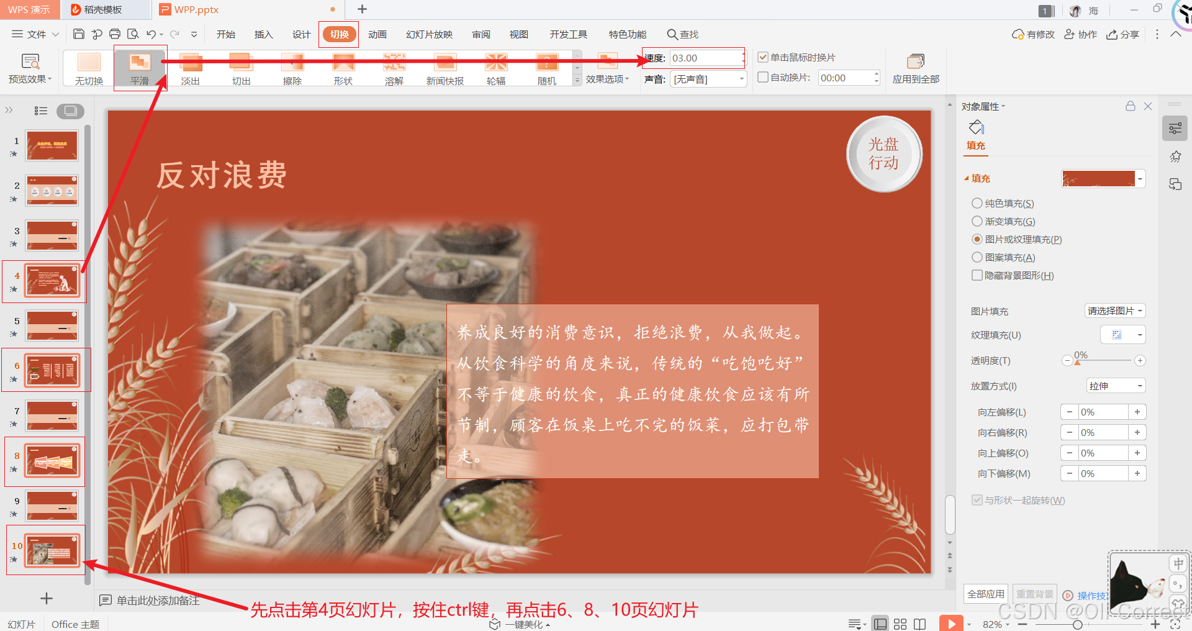The height and width of the screenshot is (631, 1192).
Task: Open 开始 ribbon tab
Action: [x=225, y=34]
